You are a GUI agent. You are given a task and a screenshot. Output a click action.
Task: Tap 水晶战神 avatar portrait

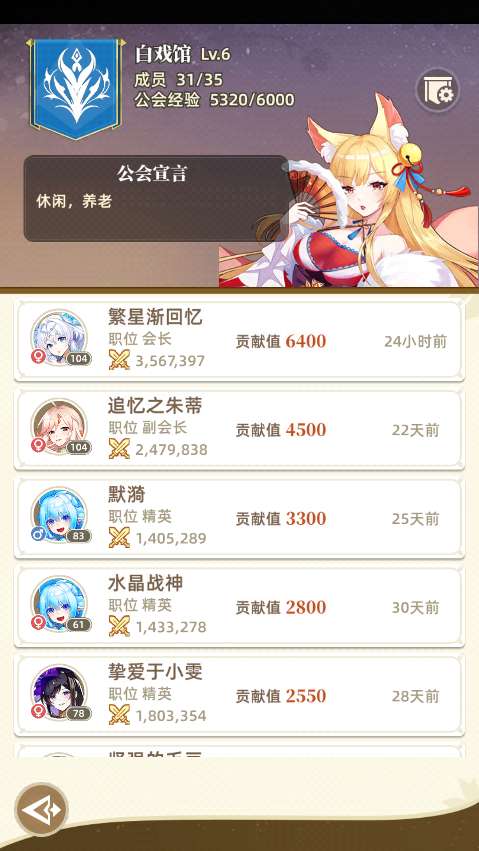[x=59, y=604]
